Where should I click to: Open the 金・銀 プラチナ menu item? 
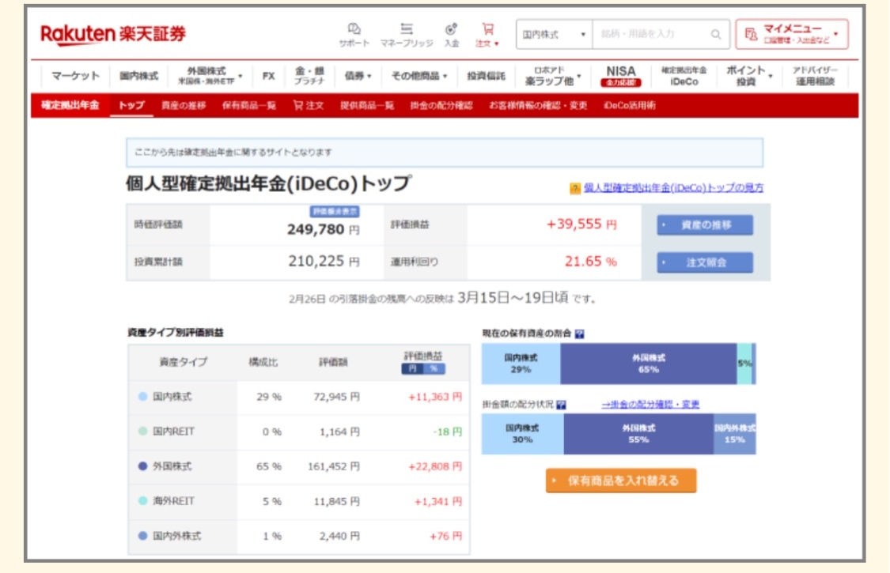309,76
